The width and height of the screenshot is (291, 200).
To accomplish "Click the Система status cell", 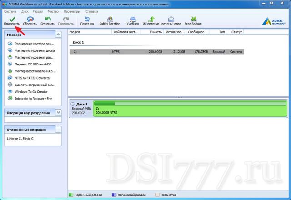I will pyautogui.click(x=236, y=52).
